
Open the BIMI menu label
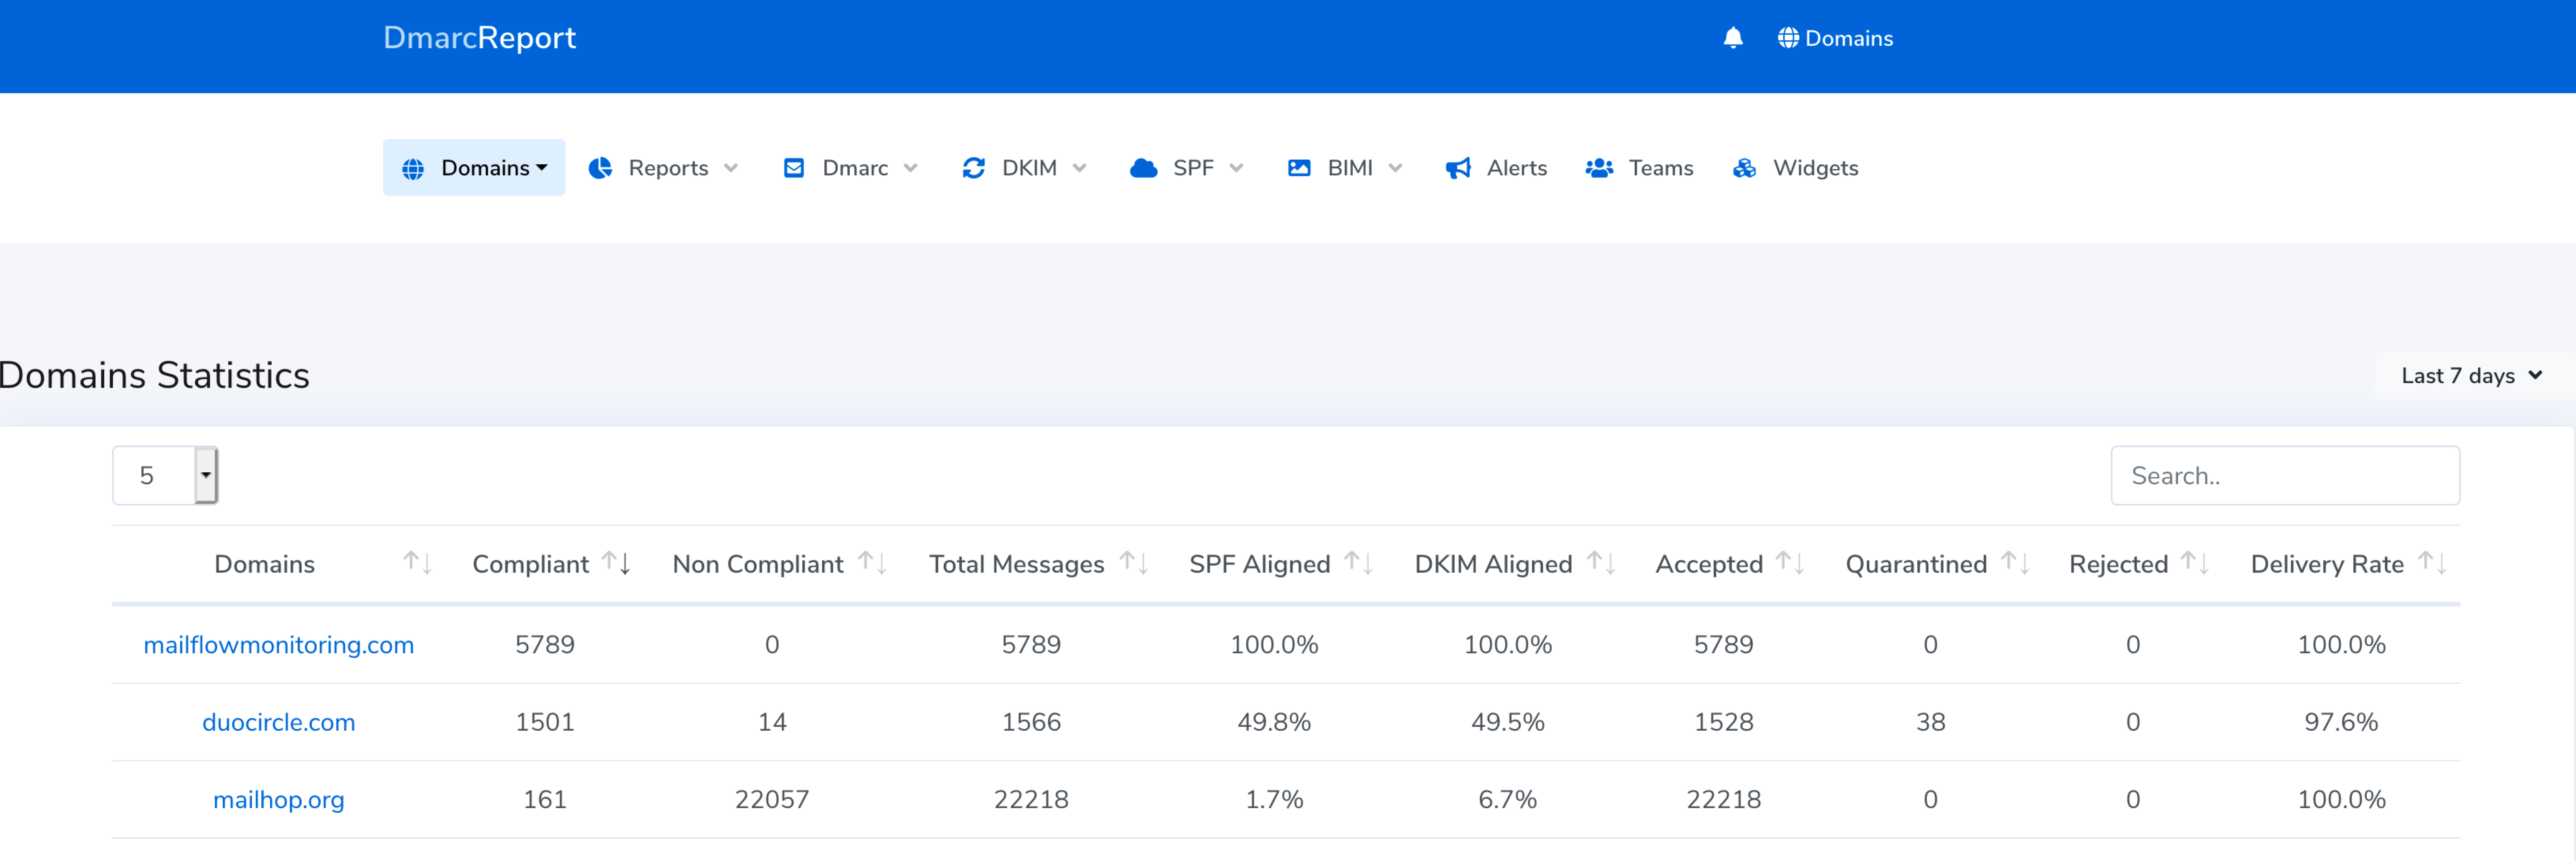pyautogui.click(x=1350, y=168)
